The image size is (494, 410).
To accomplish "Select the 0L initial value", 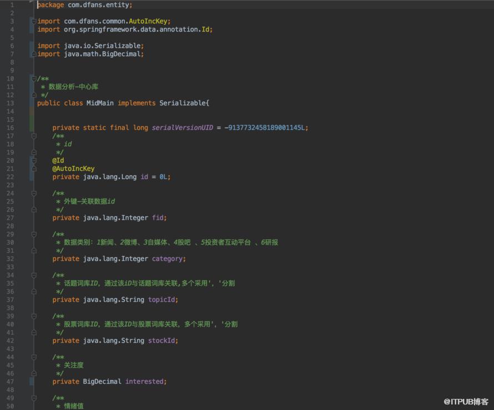I will tap(163, 176).
